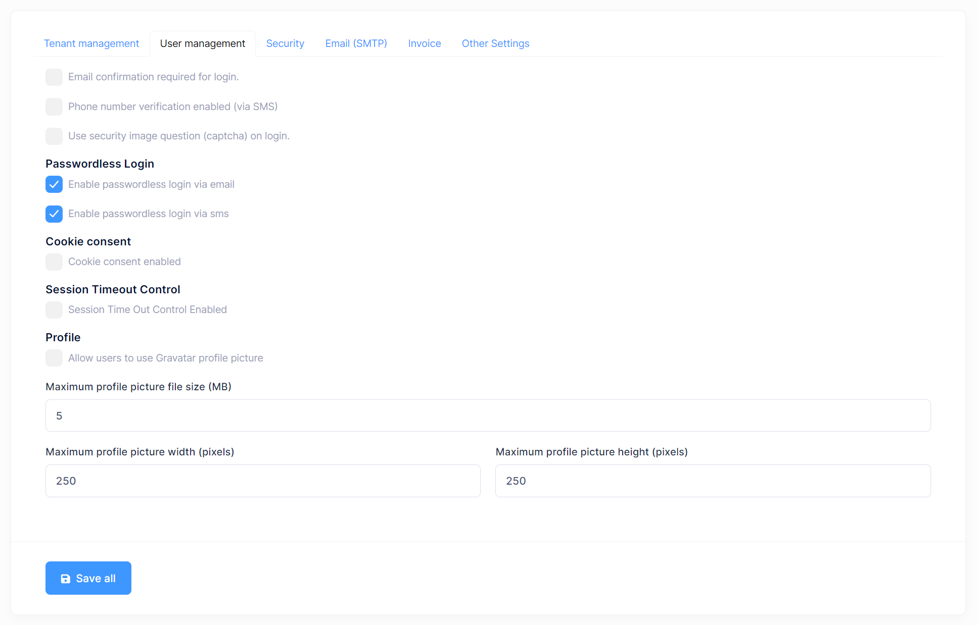
Task: Open Other Settings tab
Action: pyautogui.click(x=495, y=43)
